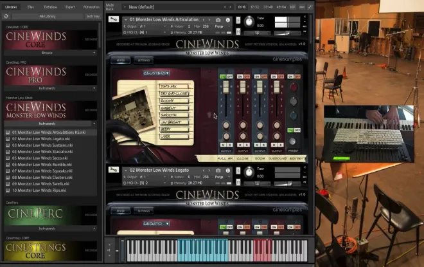Screen dimensions: 424x267
Task: Turn Full Mix channel ON
Action: pos(223,77)
